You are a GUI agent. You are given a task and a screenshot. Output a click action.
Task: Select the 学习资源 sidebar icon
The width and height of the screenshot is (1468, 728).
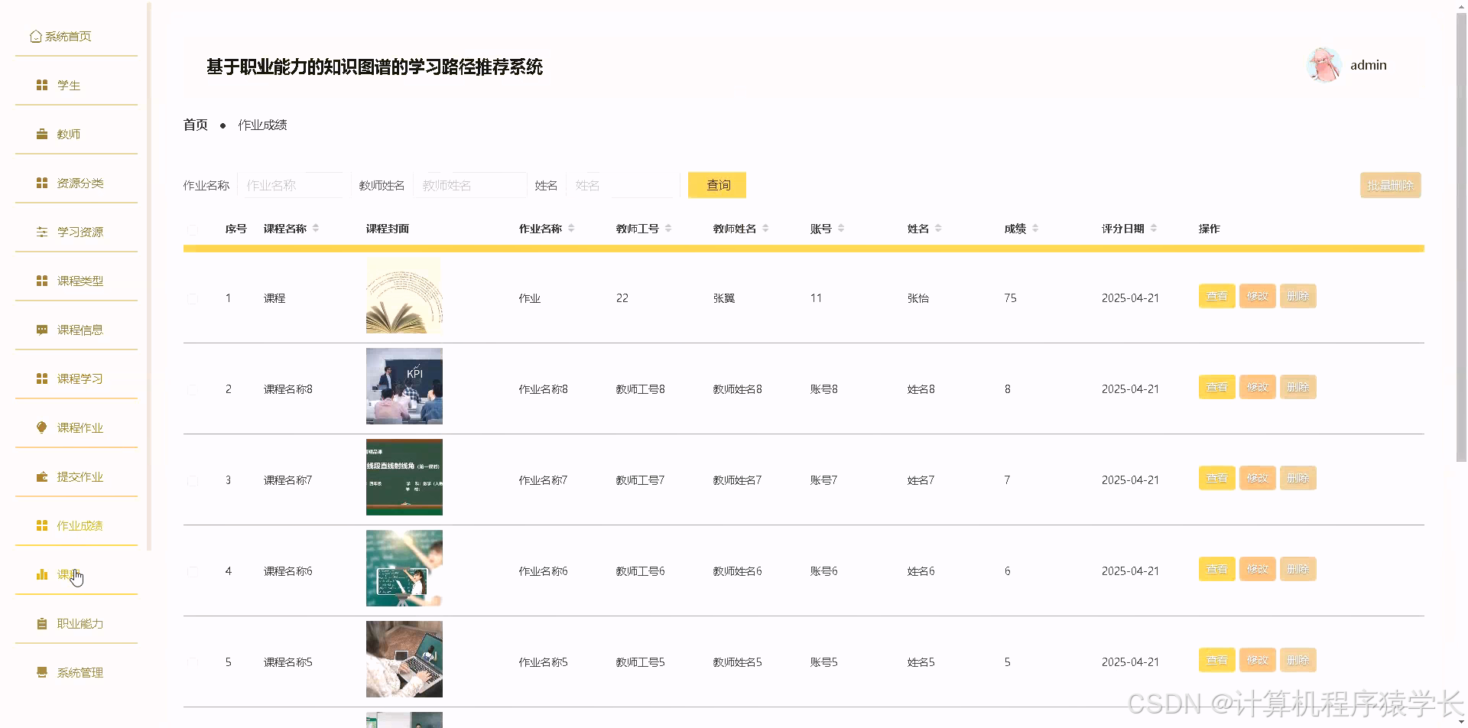point(41,231)
